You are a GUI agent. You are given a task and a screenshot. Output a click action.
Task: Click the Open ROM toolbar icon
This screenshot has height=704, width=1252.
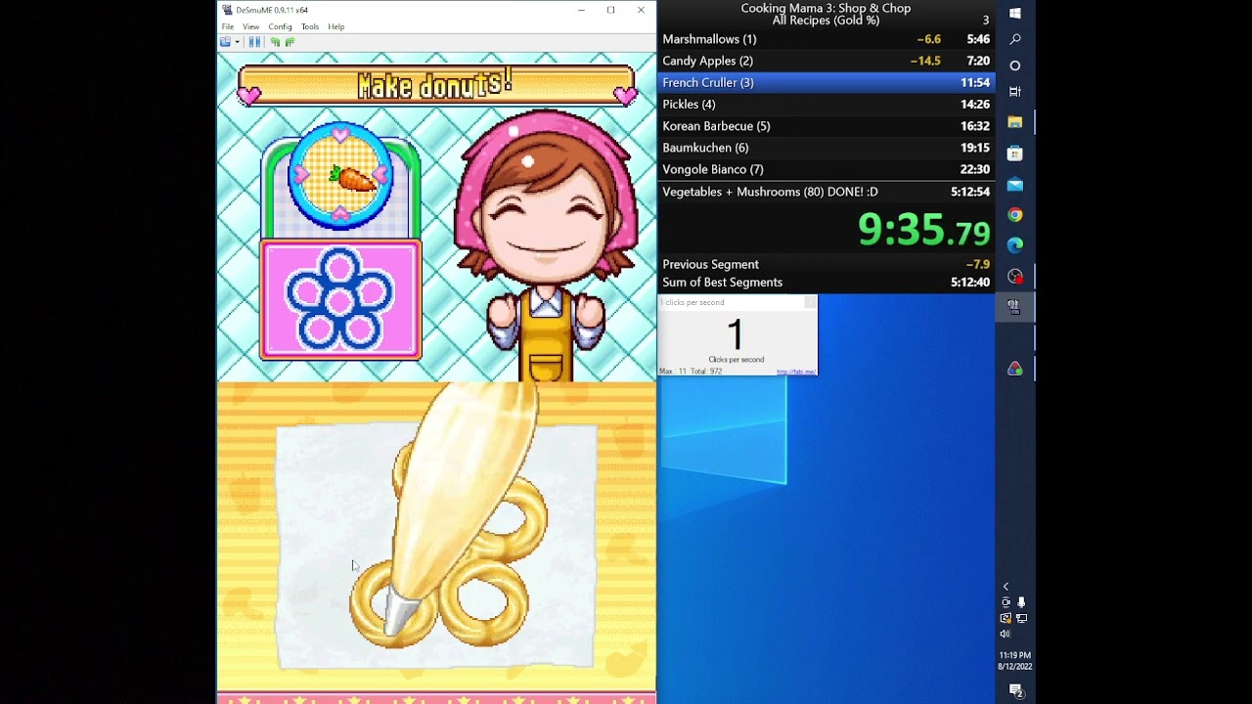tap(225, 42)
